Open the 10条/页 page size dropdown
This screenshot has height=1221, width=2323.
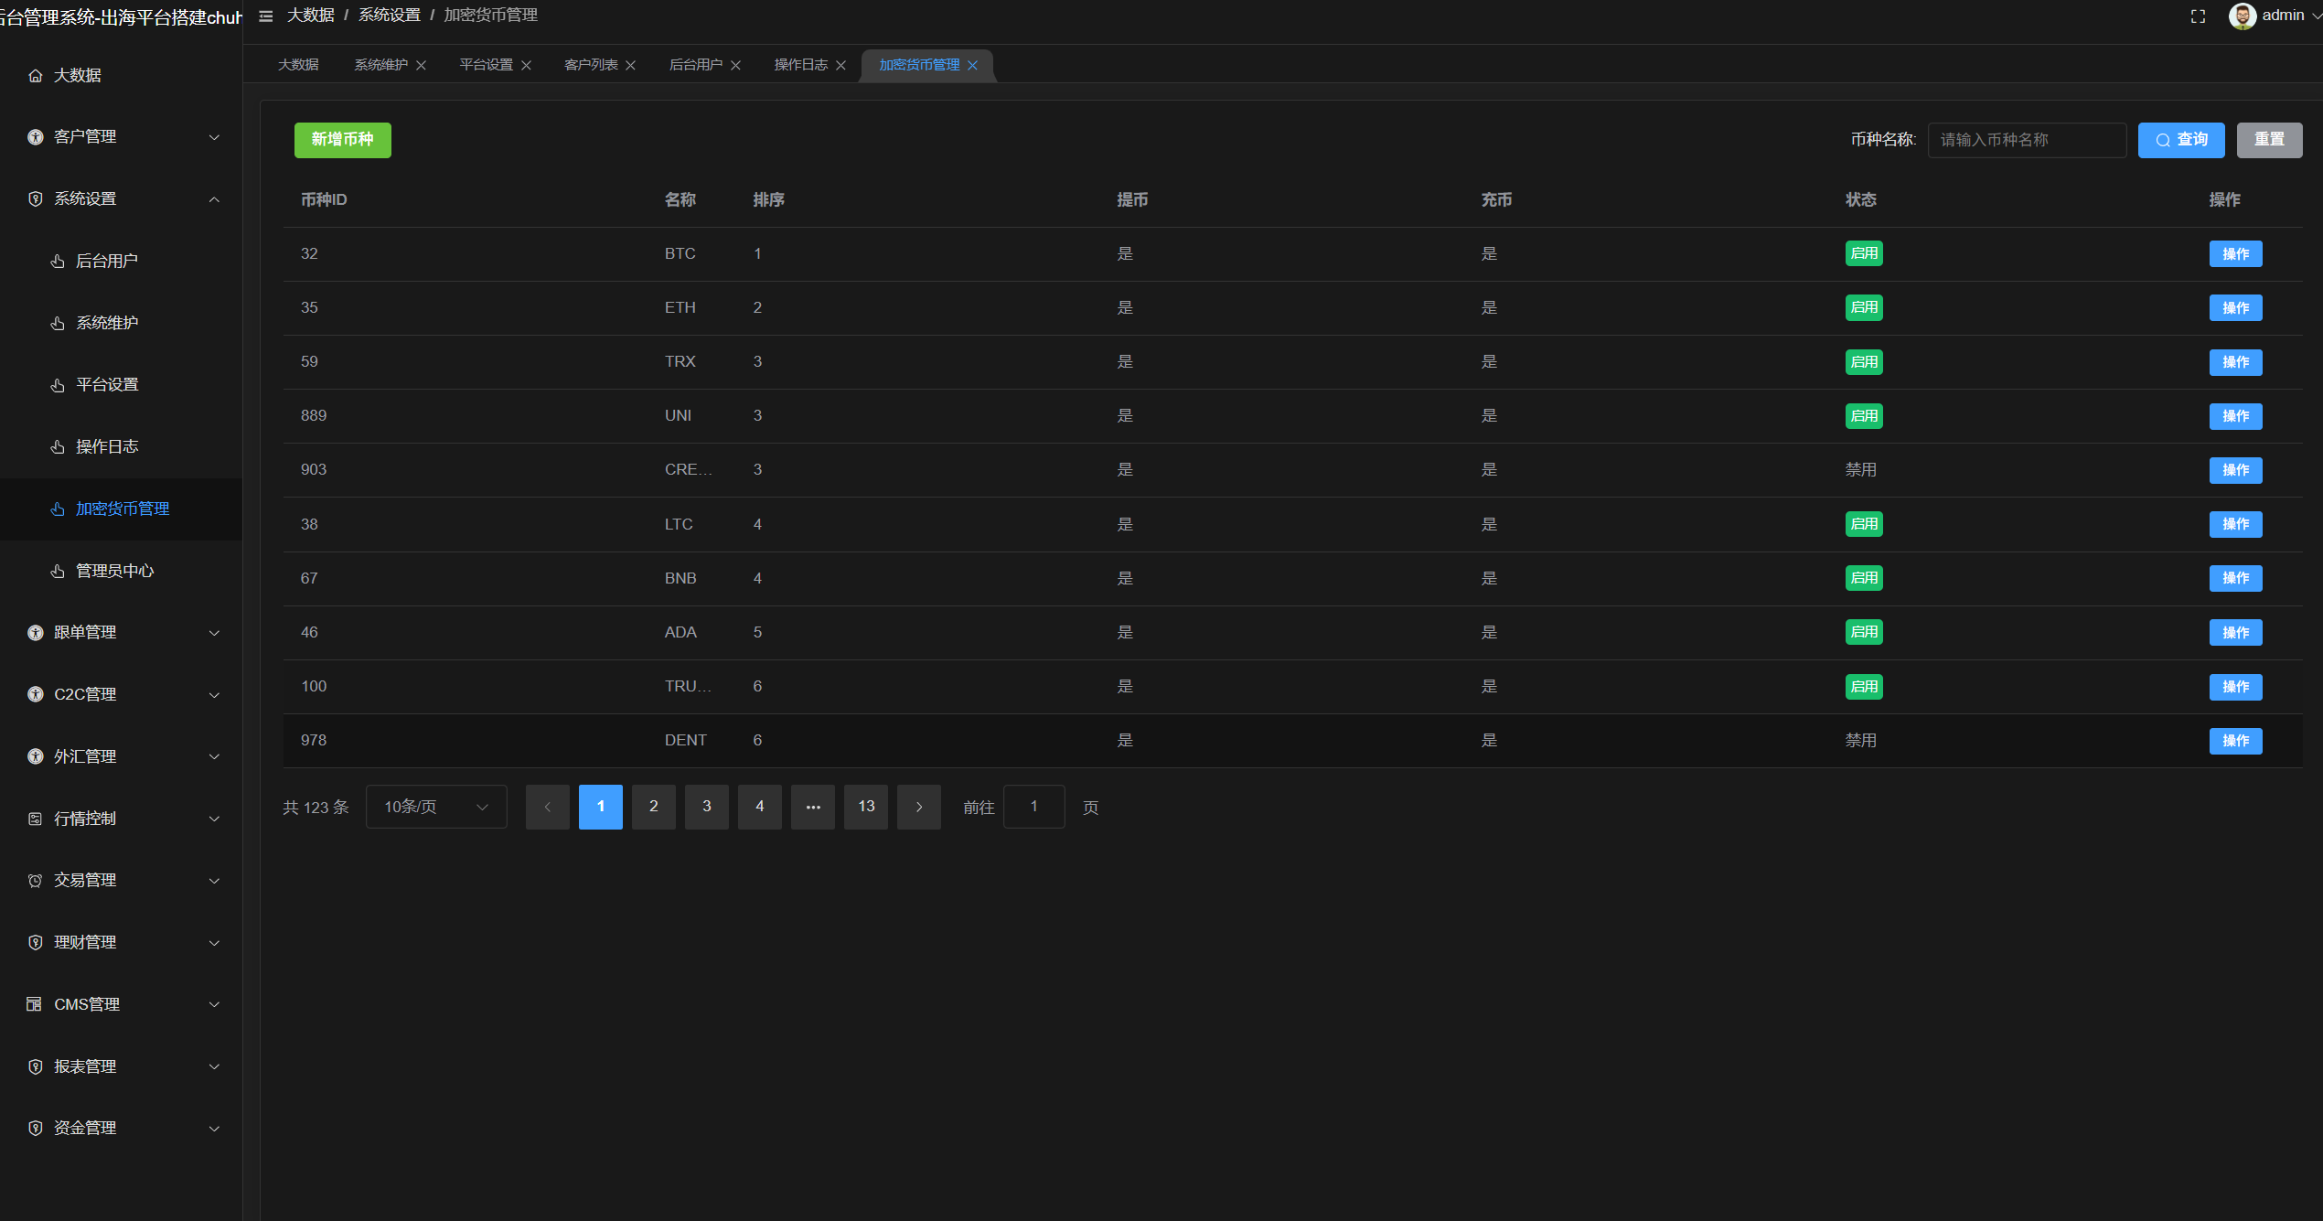[x=436, y=807]
